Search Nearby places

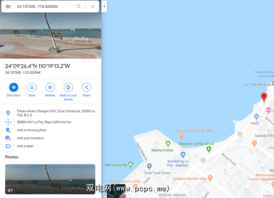click(50, 90)
